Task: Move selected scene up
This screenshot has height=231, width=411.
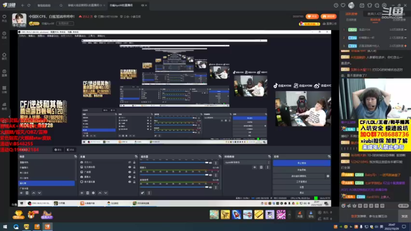Action: tap(33, 193)
